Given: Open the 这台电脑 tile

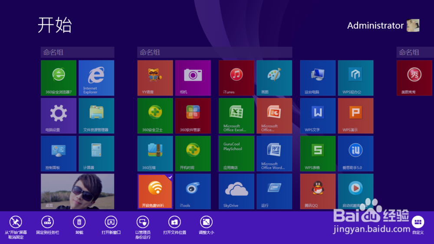Looking at the screenshot, I should (318, 78).
